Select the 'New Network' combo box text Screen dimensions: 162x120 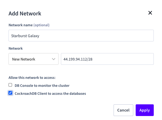pos(23,59)
